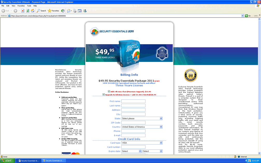
Task: Click the Windows Start button
Action: tap(8, 161)
